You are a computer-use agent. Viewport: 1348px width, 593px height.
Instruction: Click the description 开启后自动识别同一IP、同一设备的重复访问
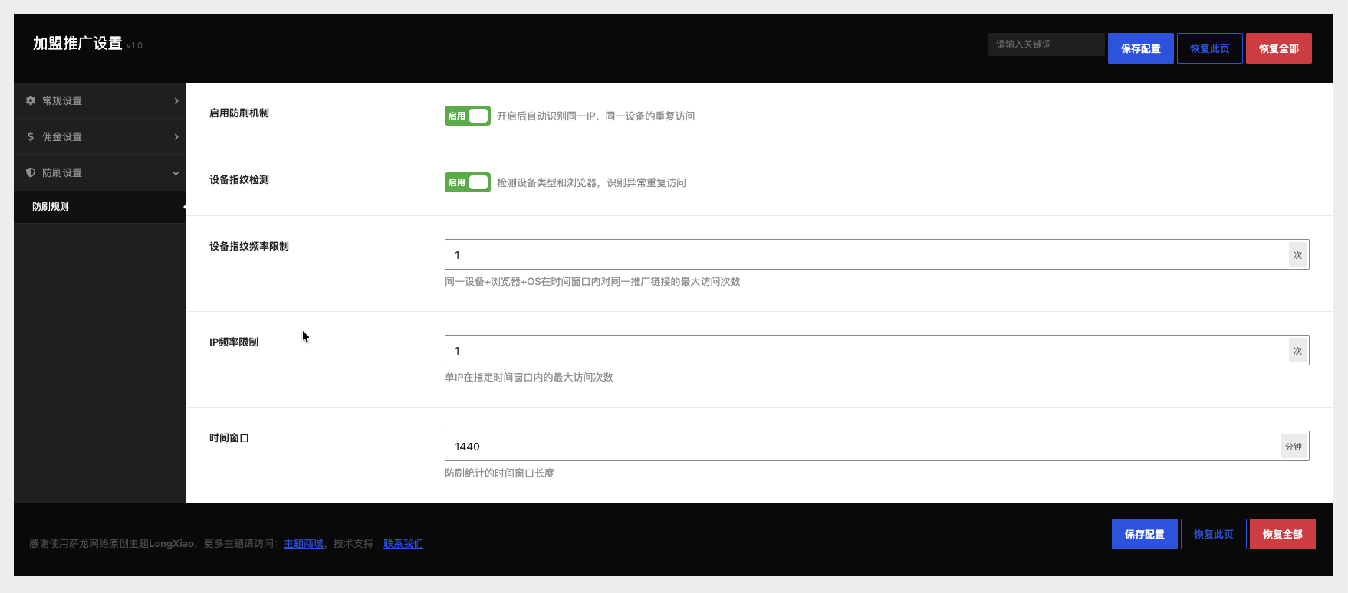tap(596, 116)
